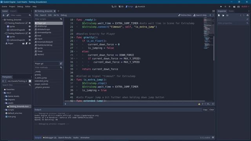
Task: Open group icon on Testing Plateform3
Action: pos(27,33)
